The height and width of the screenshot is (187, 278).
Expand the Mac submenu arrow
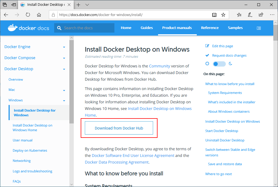[x=64, y=91]
